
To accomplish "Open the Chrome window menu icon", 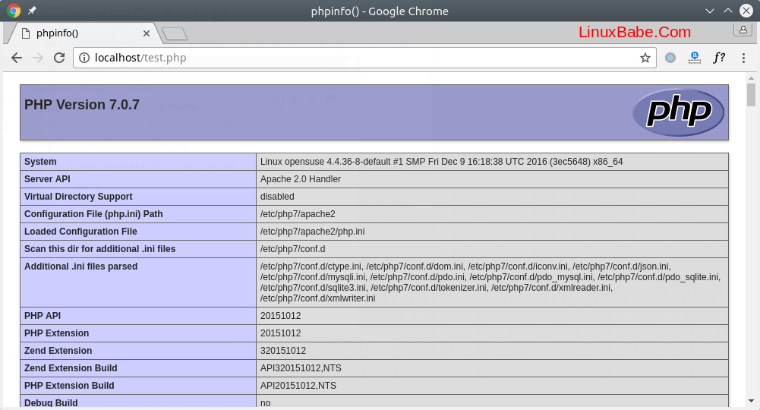I will [13, 11].
